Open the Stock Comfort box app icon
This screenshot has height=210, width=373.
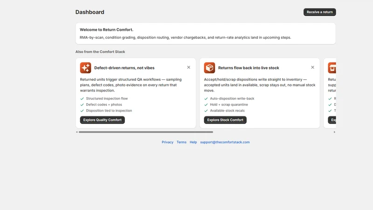(x=209, y=68)
